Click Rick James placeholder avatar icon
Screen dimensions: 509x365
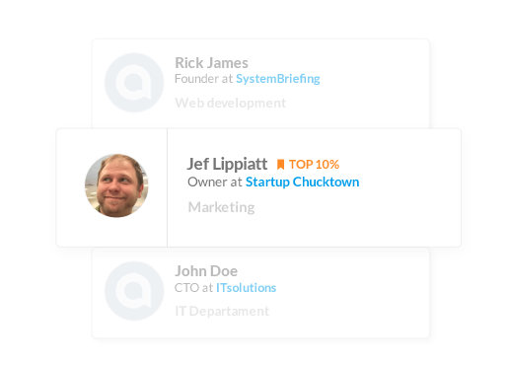point(134,83)
